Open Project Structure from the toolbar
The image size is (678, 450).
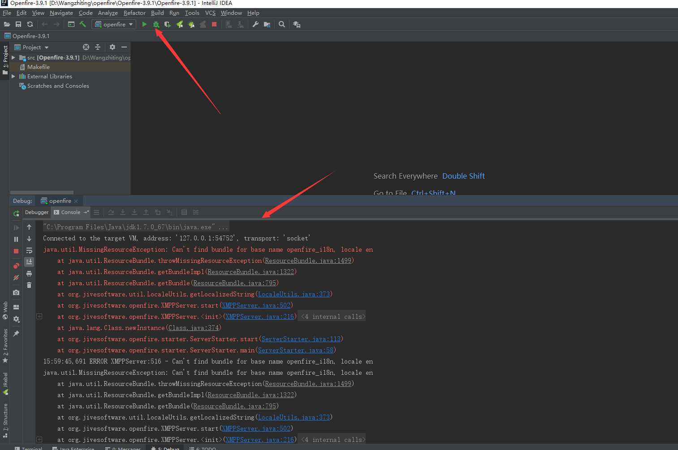267,24
